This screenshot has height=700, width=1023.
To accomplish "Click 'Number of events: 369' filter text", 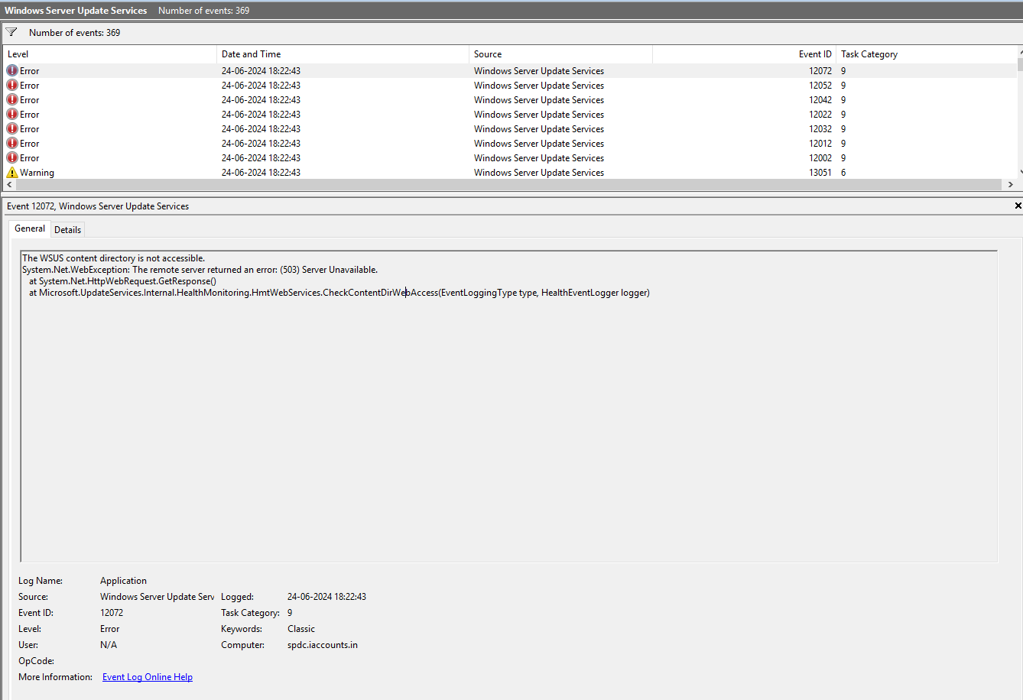I will click(x=74, y=33).
